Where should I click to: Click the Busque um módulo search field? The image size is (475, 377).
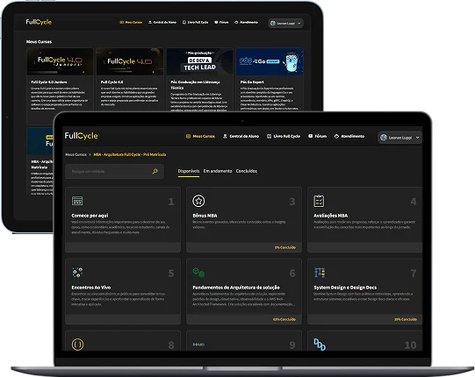pyautogui.click(x=114, y=171)
